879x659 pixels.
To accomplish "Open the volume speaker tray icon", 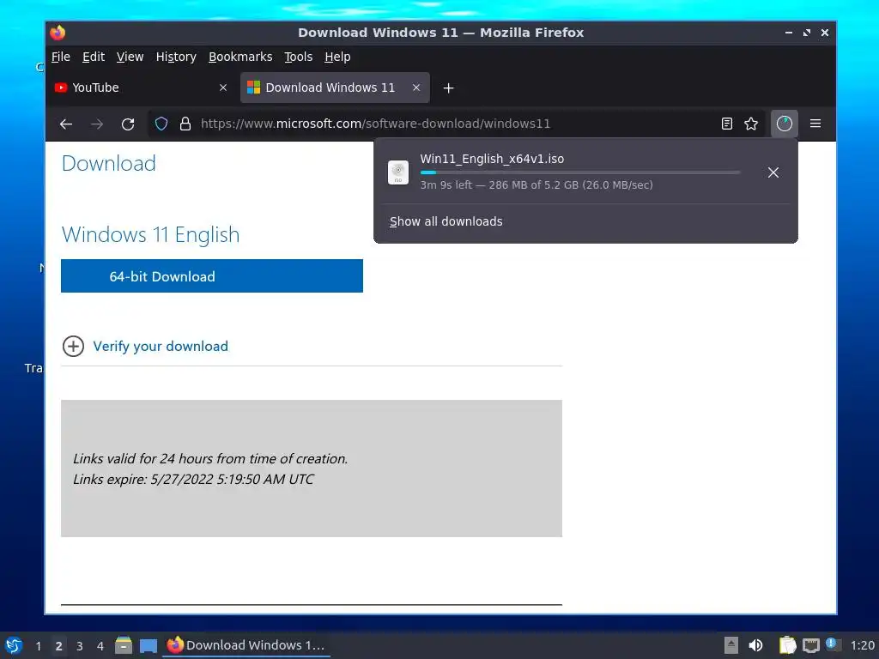I will point(755,645).
